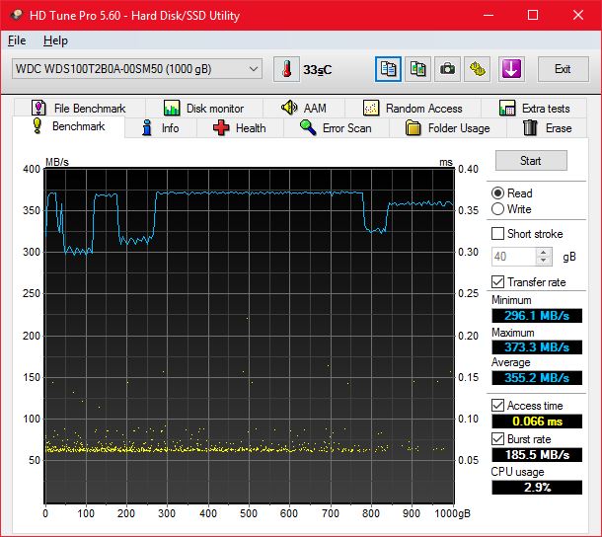602x537 pixels.
Task: Click the purple download arrow icon
Action: pos(511,69)
